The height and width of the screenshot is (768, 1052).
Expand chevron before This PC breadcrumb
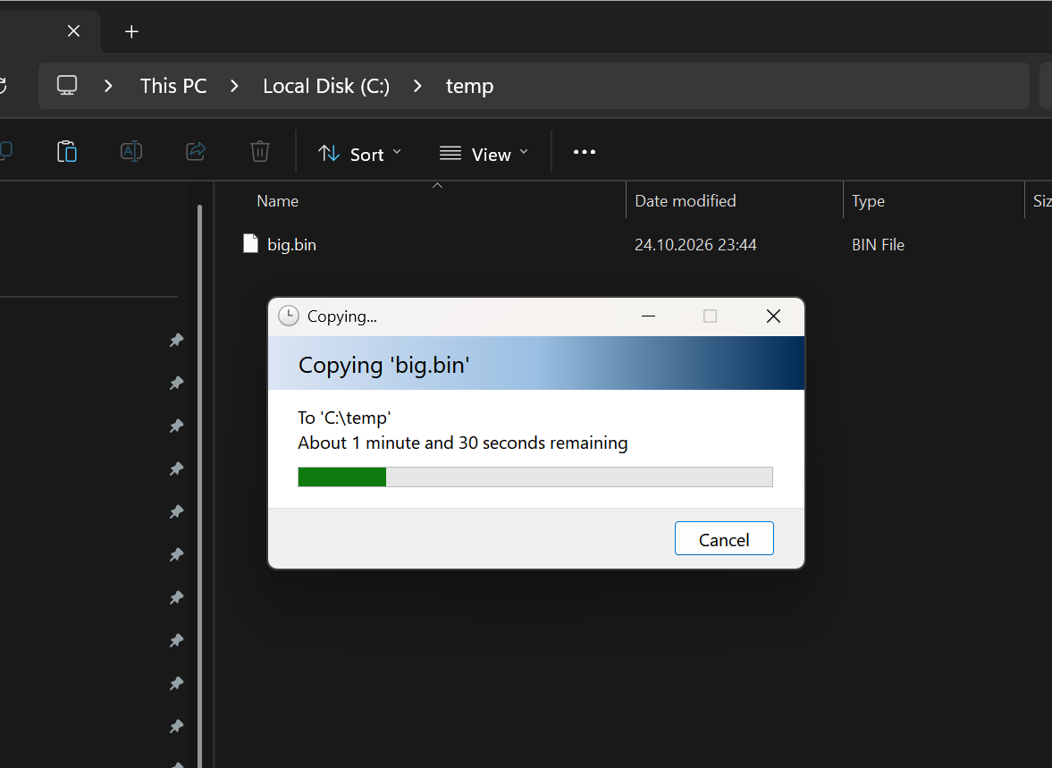[x=108, y=86]
